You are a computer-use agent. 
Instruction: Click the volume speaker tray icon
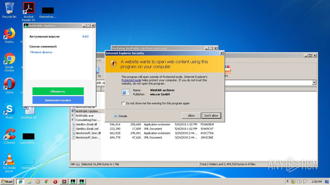[x=299, y=182]
